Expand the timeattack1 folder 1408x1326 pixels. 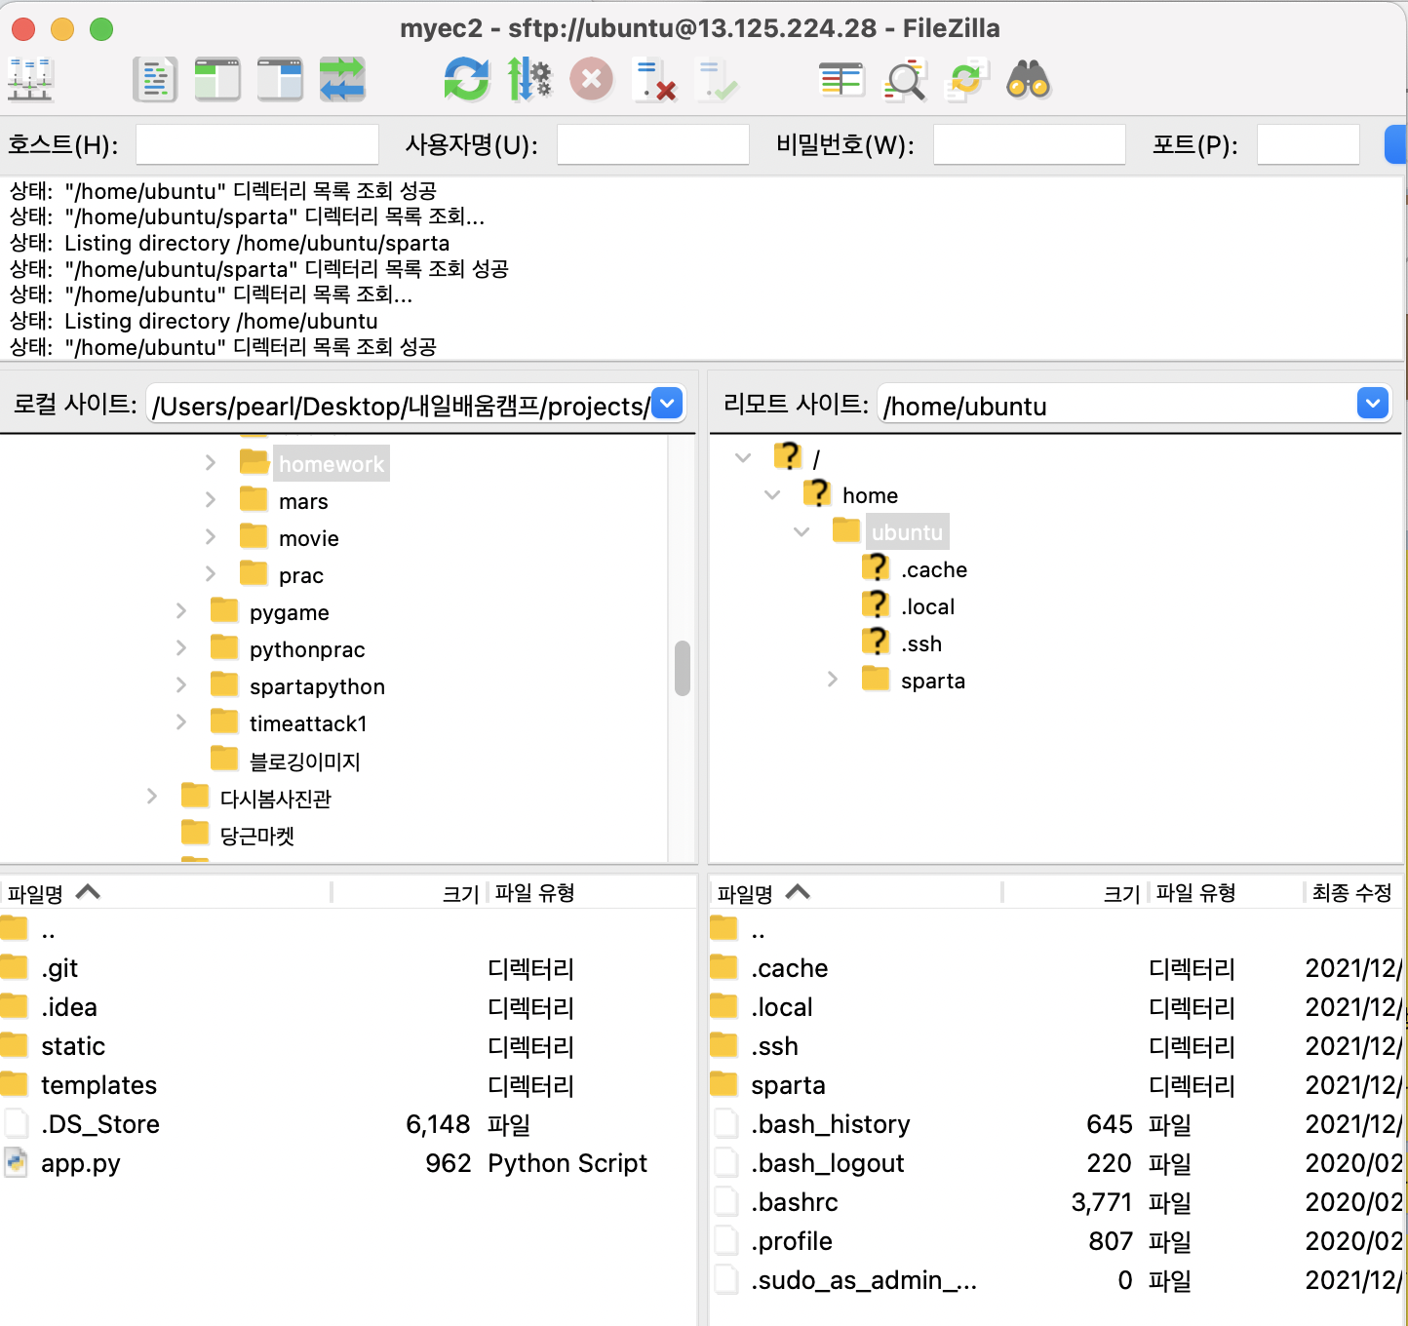click(x=180, y=721)
